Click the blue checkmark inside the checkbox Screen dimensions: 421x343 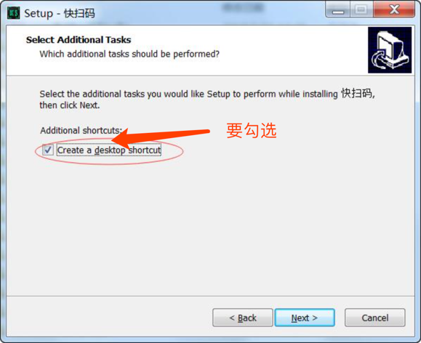click(x=48, y=150)
